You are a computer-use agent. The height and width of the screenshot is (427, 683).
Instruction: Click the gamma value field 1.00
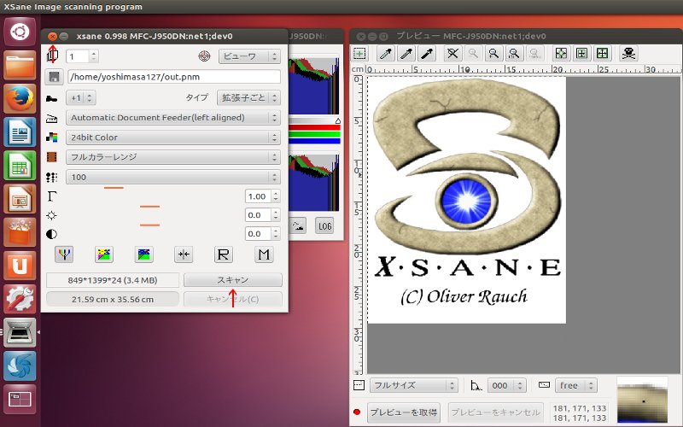point(258,196)
